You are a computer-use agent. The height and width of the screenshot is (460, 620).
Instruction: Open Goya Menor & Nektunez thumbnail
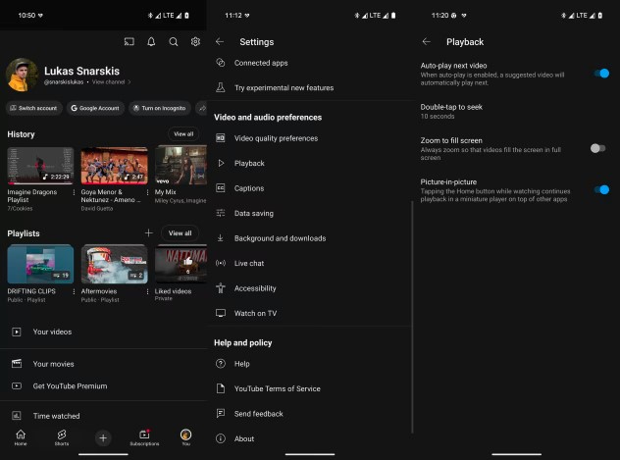pos(114,166)
